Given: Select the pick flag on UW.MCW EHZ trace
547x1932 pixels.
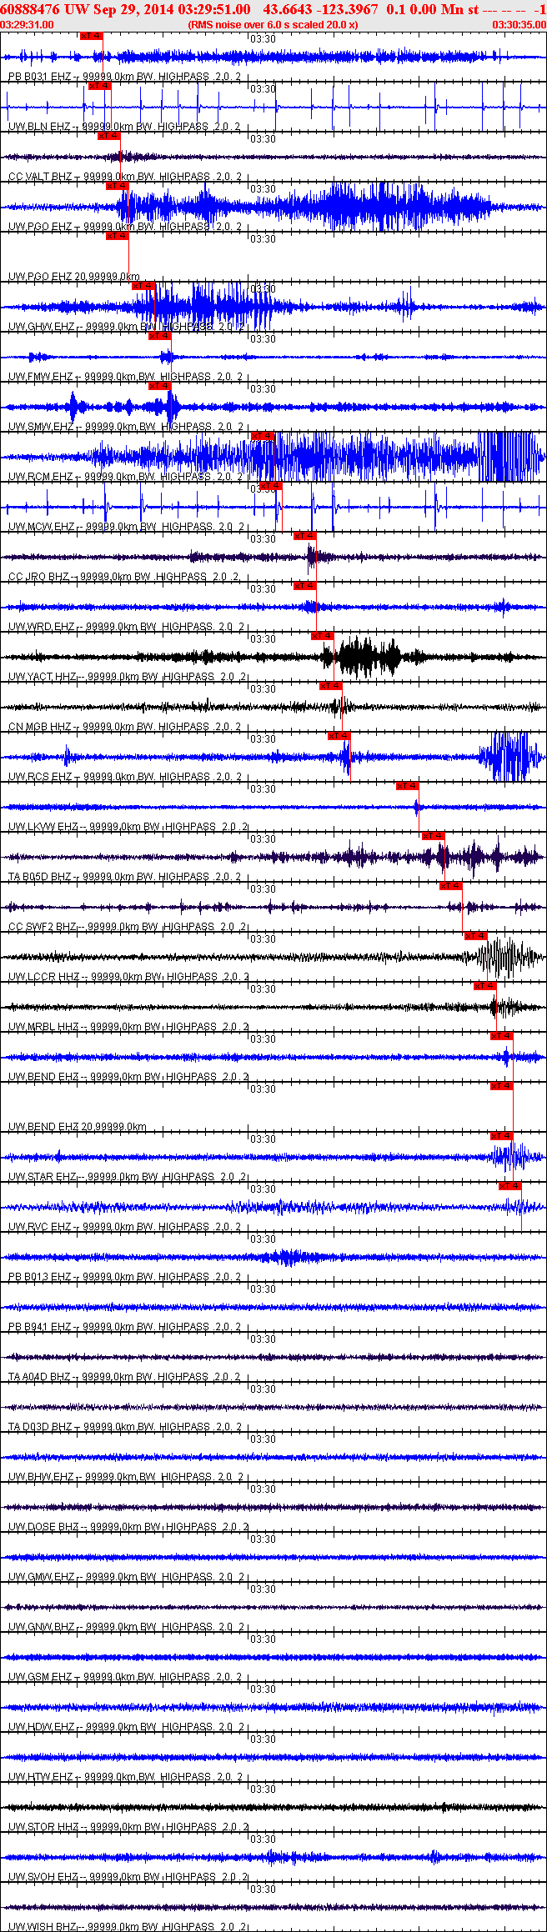Looking at the screenshot, I should [x=271, y=486].
